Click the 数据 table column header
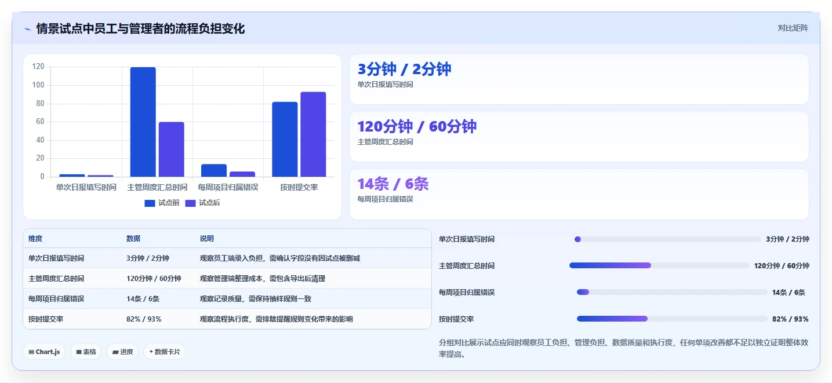Image resolution: width=832 pixels, height=383 pixels. click(x=133, y=239)
